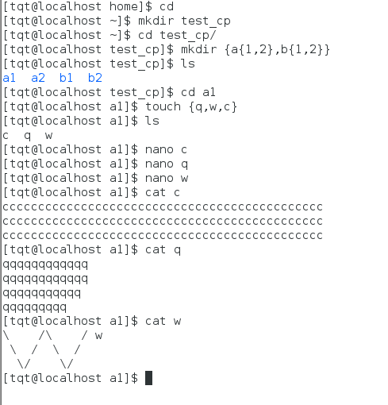Click the 'cd test_cp/' command text

click(177, 36)
